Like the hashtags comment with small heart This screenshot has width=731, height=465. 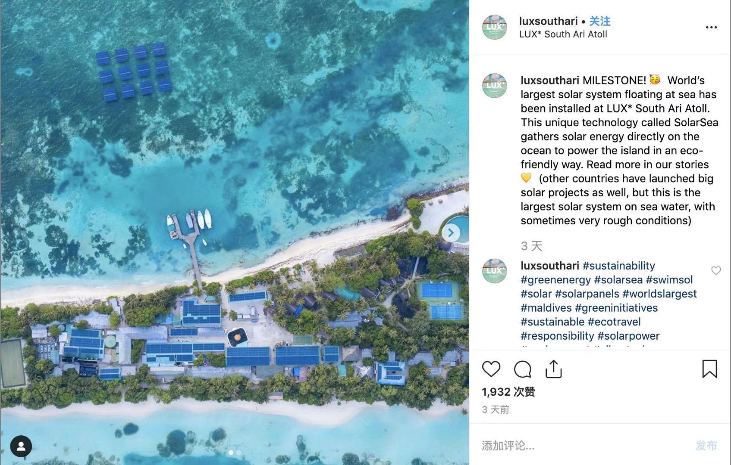(716, 270)
